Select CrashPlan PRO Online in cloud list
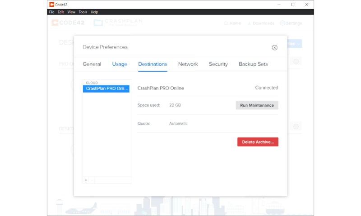This screenshot has width=361, height=216. [106, 89]
